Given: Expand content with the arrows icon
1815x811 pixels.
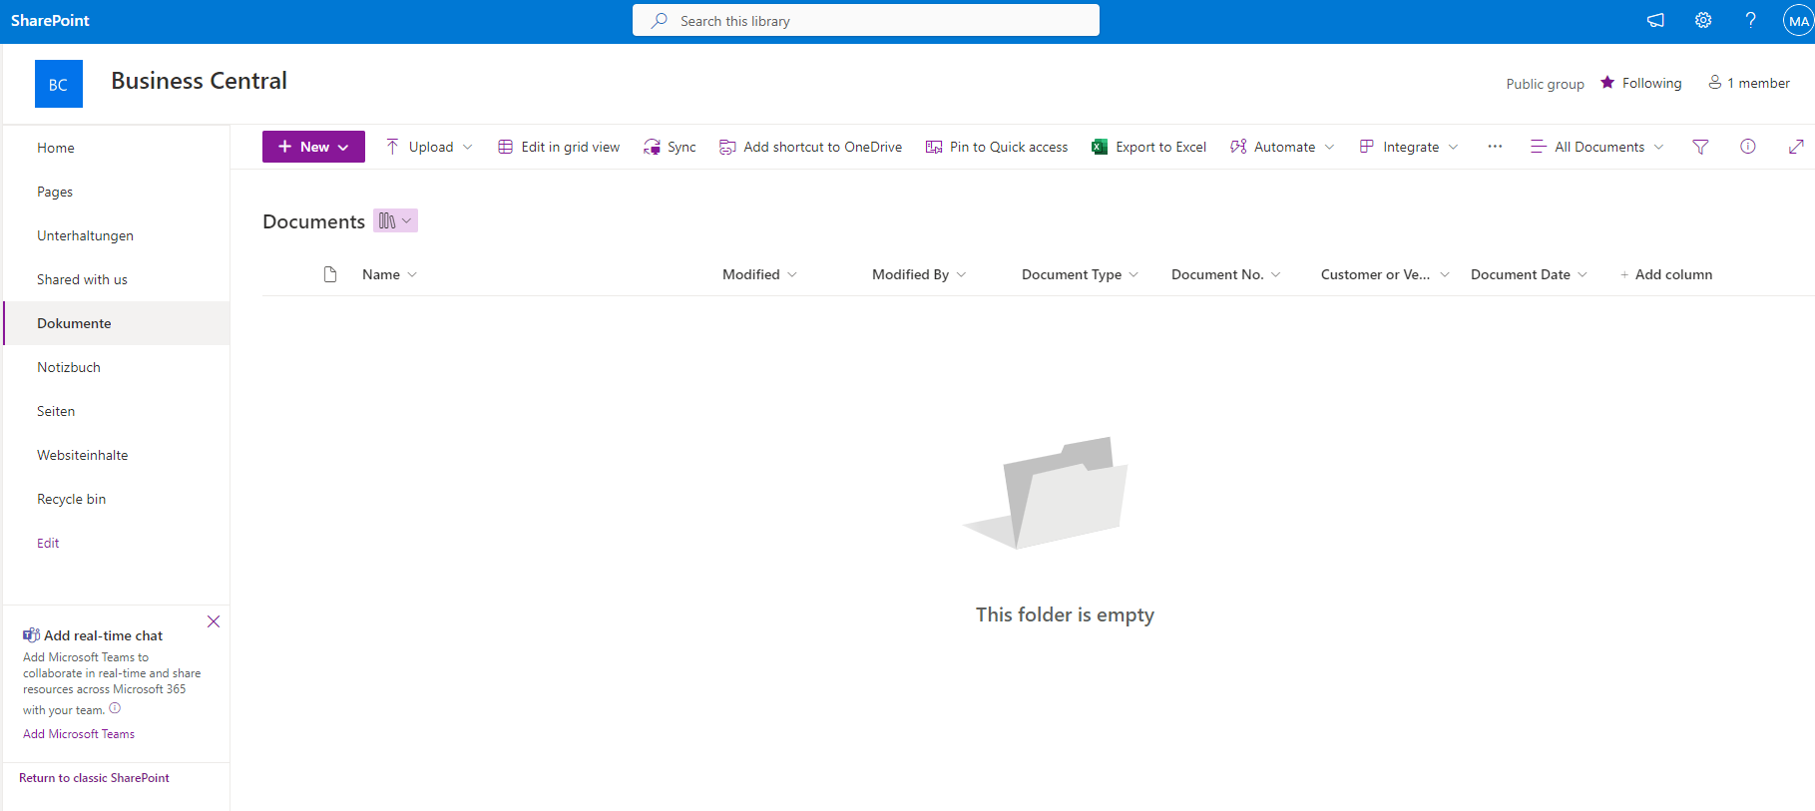Looking at the screenshot, I should click(1796, 147).
